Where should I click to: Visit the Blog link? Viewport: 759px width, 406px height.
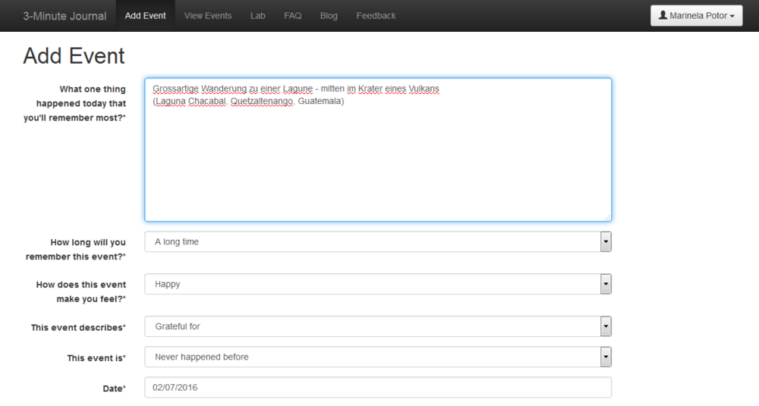click(x=329, y=16)
